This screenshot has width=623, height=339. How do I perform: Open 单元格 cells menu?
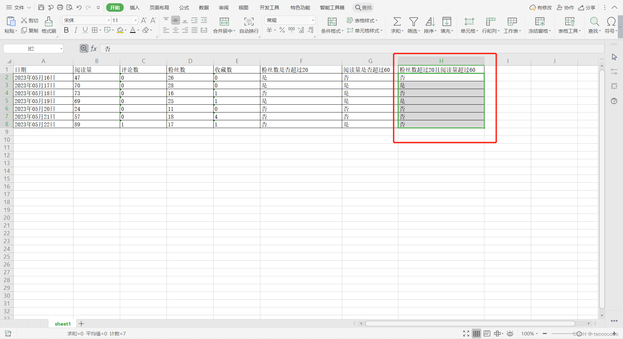pos(469,25)
